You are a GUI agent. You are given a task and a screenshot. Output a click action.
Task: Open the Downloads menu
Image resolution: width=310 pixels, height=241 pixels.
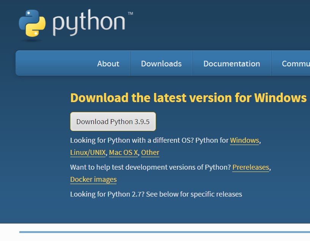click(161, 64)
